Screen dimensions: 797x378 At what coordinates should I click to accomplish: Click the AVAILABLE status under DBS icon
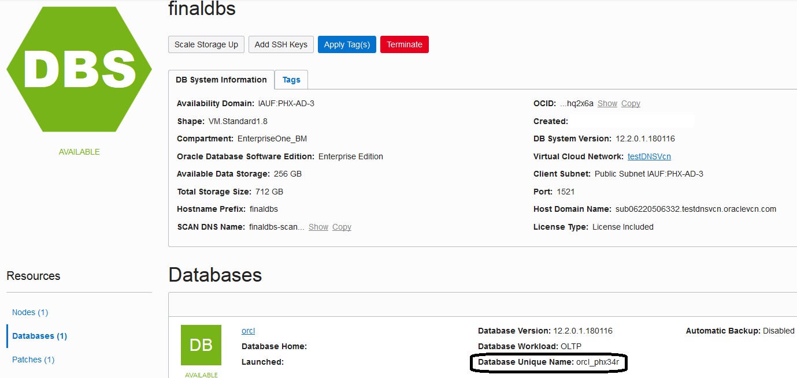[79, 152]
